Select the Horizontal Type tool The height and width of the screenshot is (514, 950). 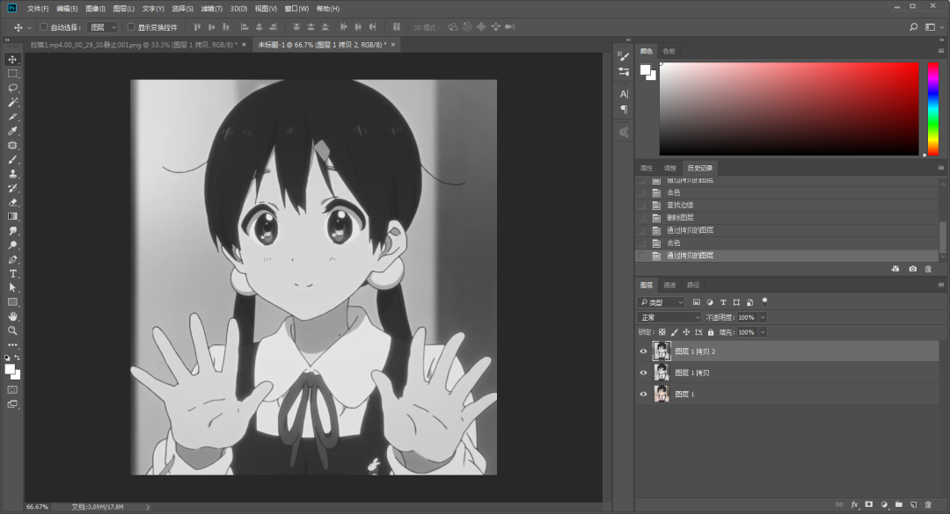coord(12,273)
